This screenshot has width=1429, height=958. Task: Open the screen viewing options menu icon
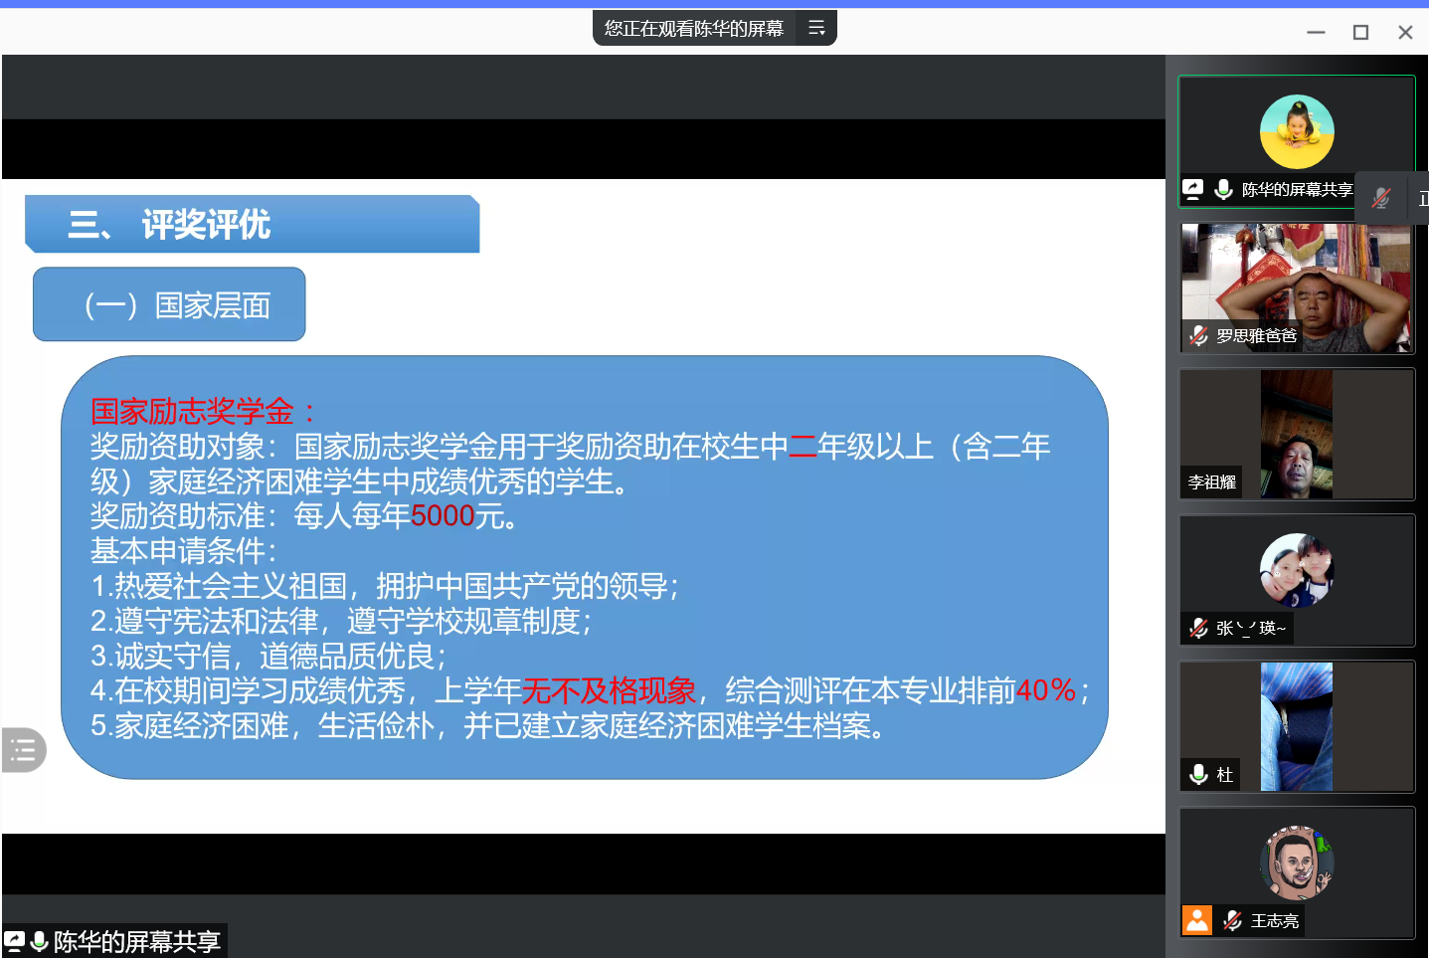click(x=816, y=28)
